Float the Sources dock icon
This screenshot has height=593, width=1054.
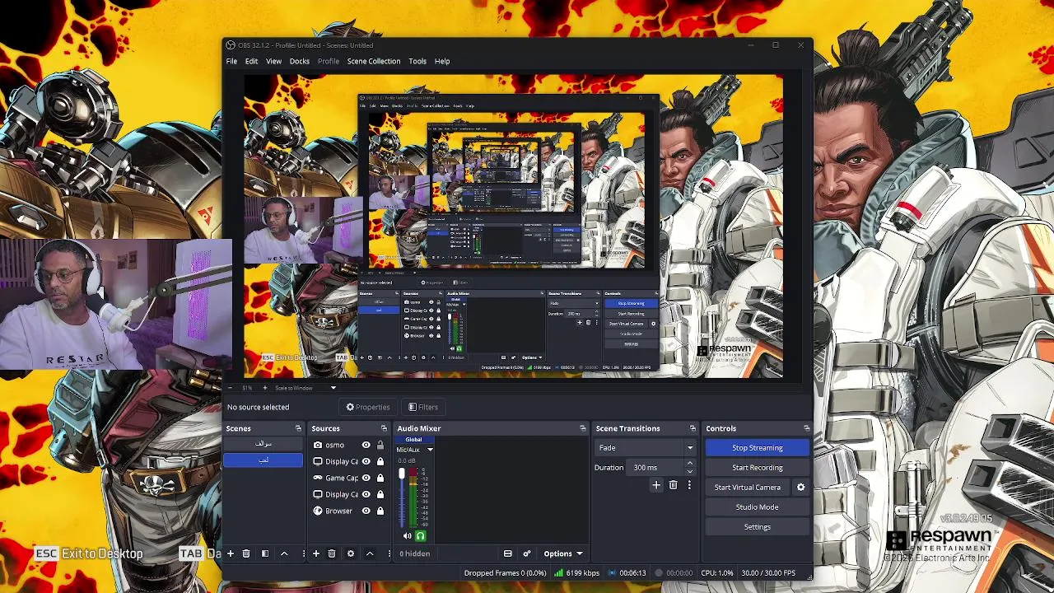coord(384,428)
